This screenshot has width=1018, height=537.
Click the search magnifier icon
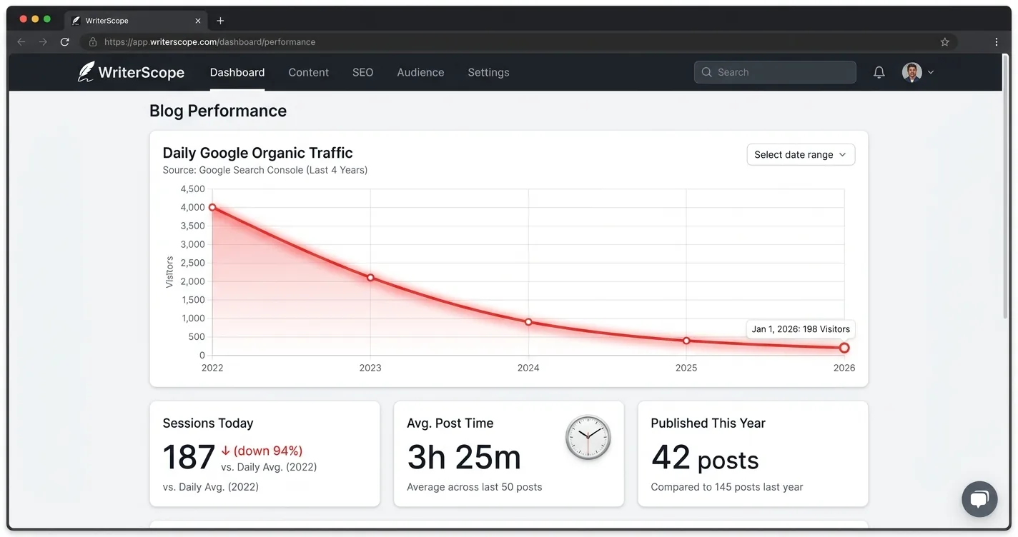tap(706, 72)
